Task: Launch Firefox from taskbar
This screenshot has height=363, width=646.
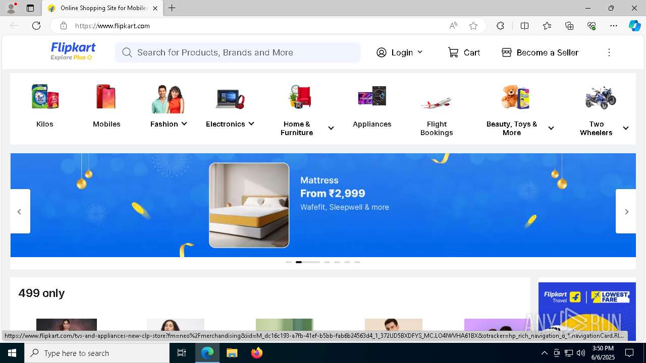Action: [256, 353]
